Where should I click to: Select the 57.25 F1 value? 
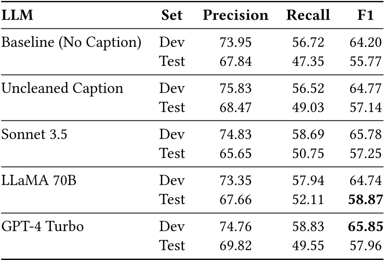pyautogui.click(x=365, y=153)
